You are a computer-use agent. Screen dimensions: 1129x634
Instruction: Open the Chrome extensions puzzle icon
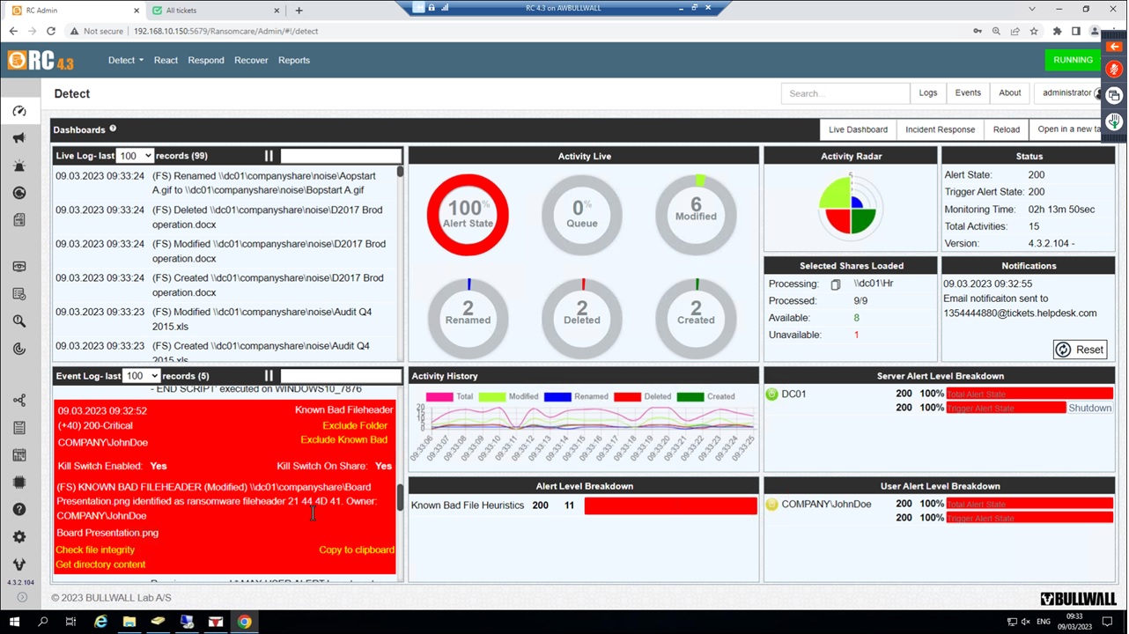coord(1057,31)
